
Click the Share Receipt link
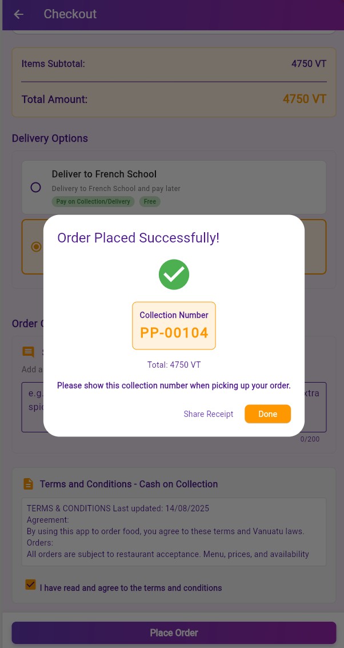208,414
